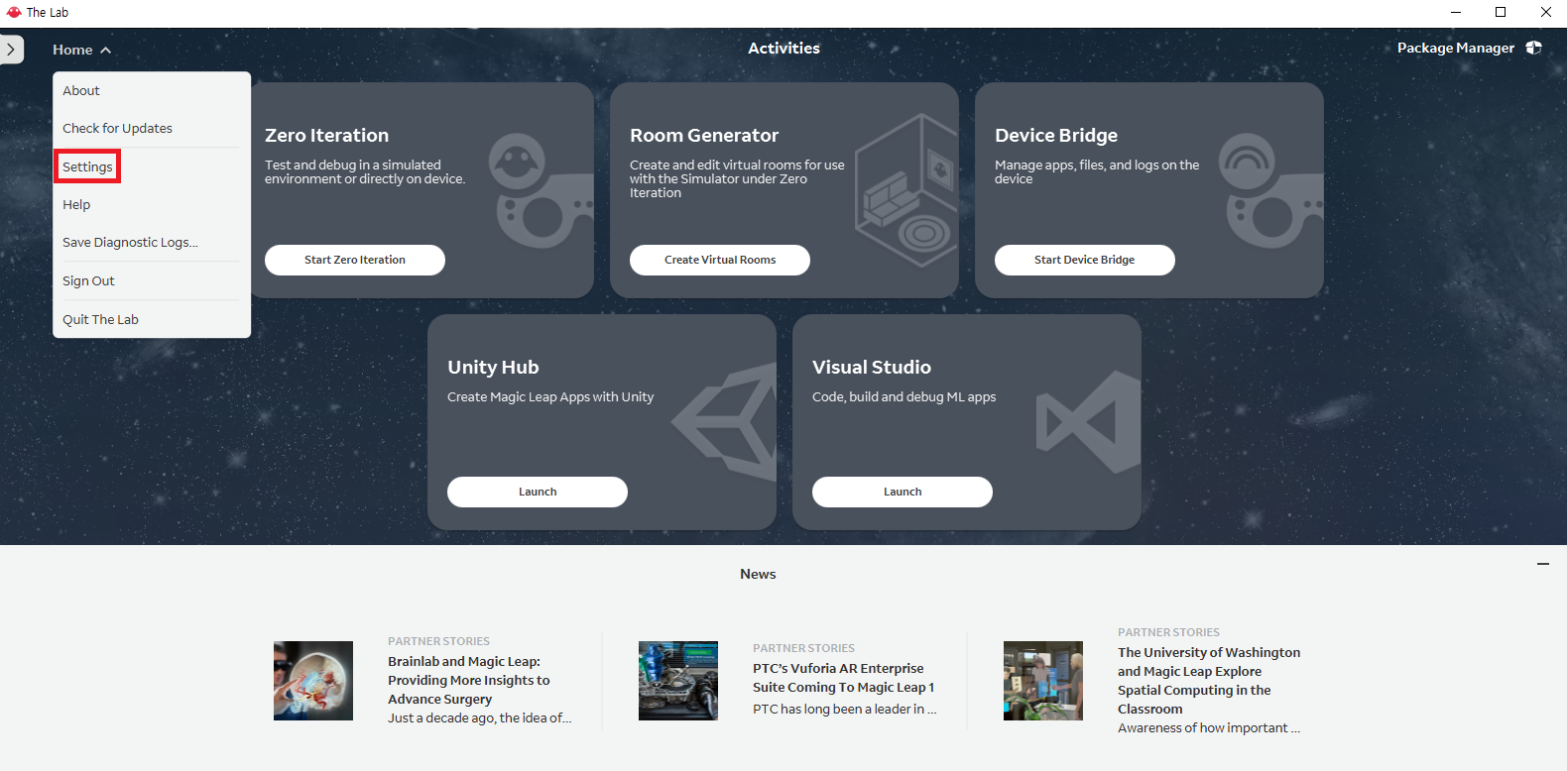The width and height of the screenshot is (1567, 771).
Task: Click the Activities heading
Action: coord(783,48)
